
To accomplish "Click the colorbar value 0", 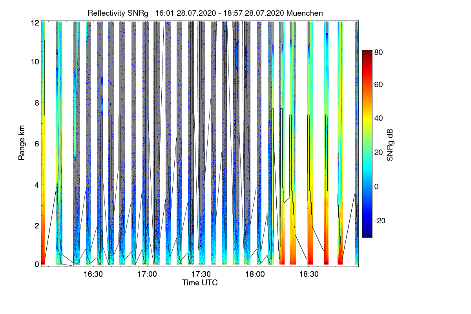I will pos(376,186).
